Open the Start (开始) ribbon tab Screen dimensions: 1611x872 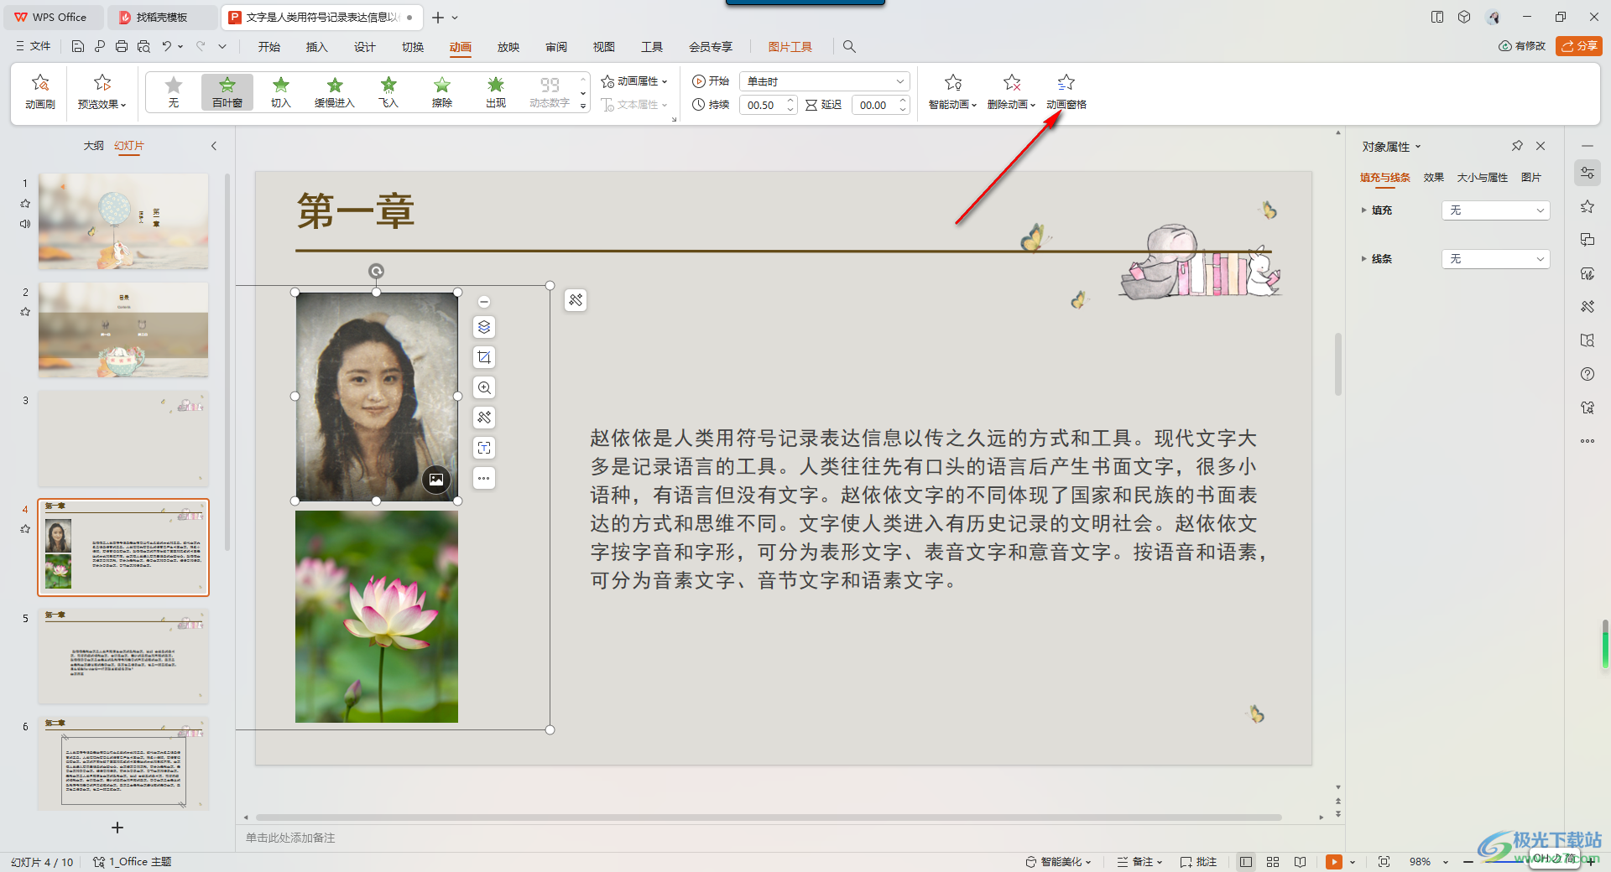click(x=269, y=47)
